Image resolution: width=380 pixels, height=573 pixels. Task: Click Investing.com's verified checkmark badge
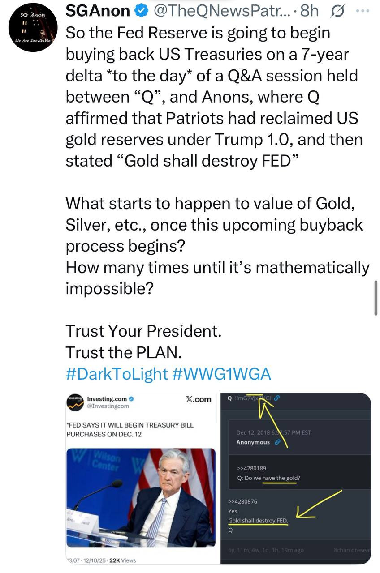[130, 398]
